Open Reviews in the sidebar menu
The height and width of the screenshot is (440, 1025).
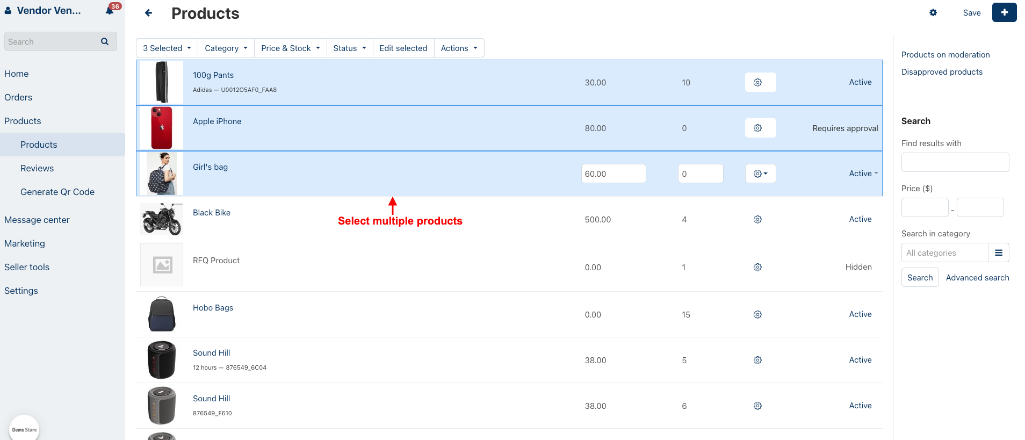(37, 168)
